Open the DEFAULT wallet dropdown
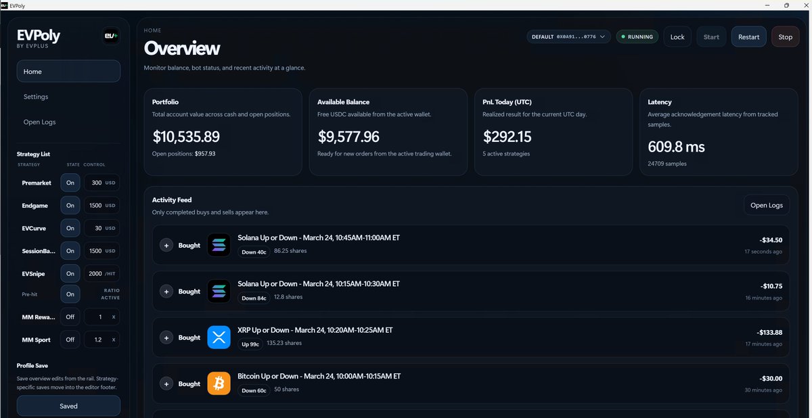 coord(569,37)
